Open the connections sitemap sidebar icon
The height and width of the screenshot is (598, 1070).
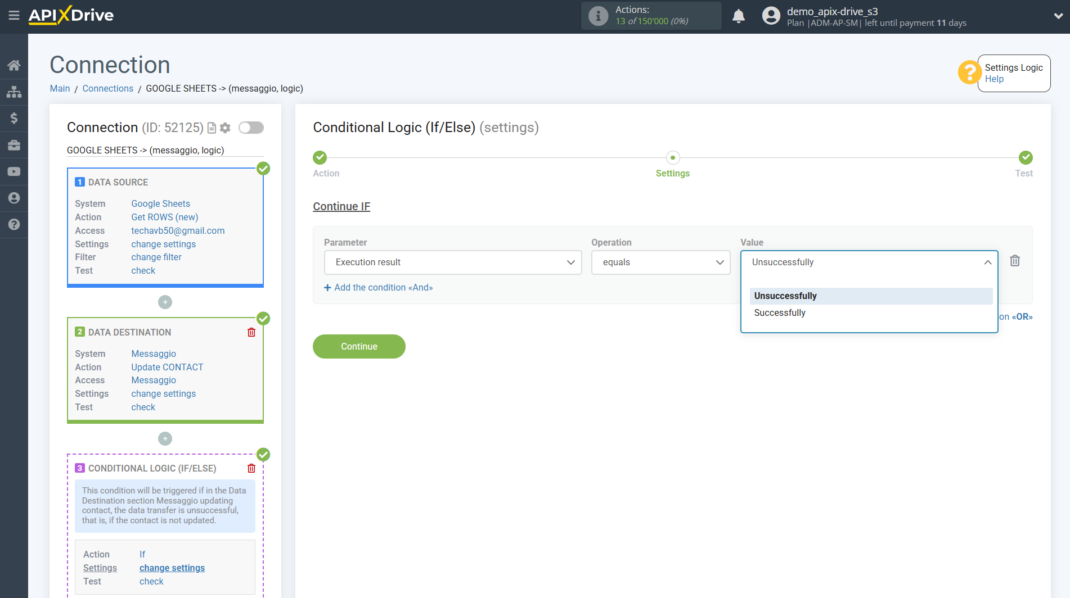14,92
